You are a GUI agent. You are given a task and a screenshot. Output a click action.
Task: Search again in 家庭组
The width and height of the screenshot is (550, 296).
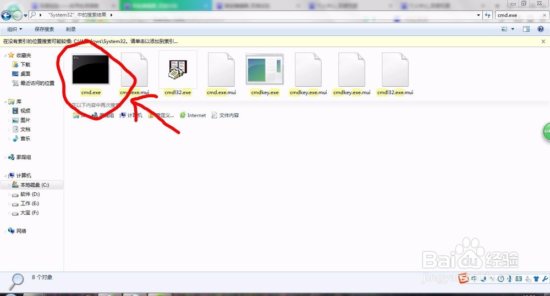point(103,115)
